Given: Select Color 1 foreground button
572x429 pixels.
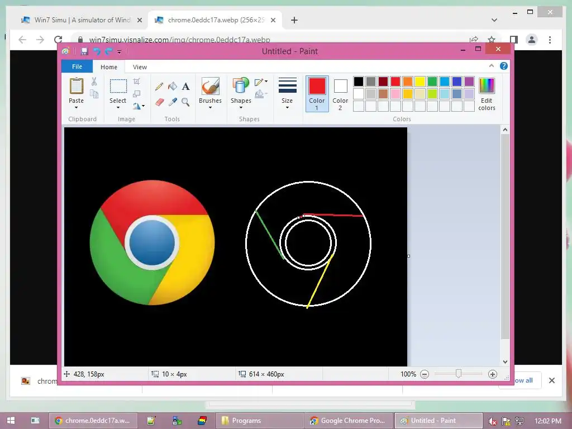Looking at the screenshot, I should 317,94.
